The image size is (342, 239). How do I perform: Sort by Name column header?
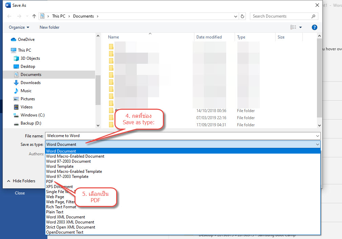tap(113, 37)
